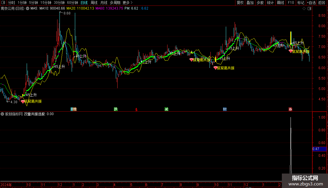Click the 返回 back button
The image size is (328, 188).
tap(322, 3)
